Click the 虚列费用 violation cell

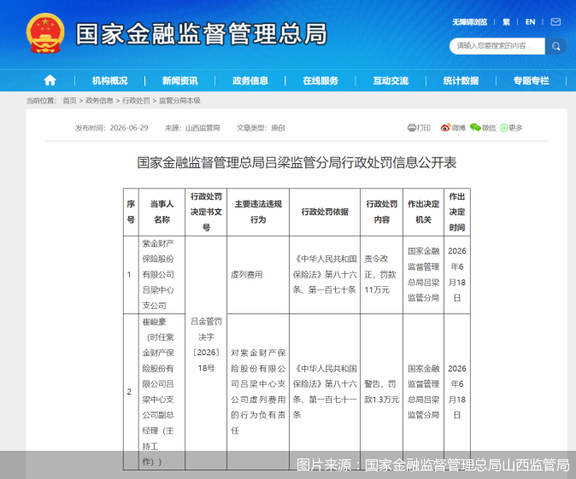point(258,275)
